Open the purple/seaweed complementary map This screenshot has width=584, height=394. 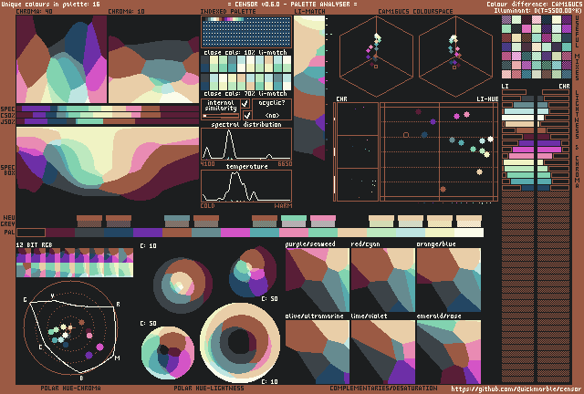point(318,280)
